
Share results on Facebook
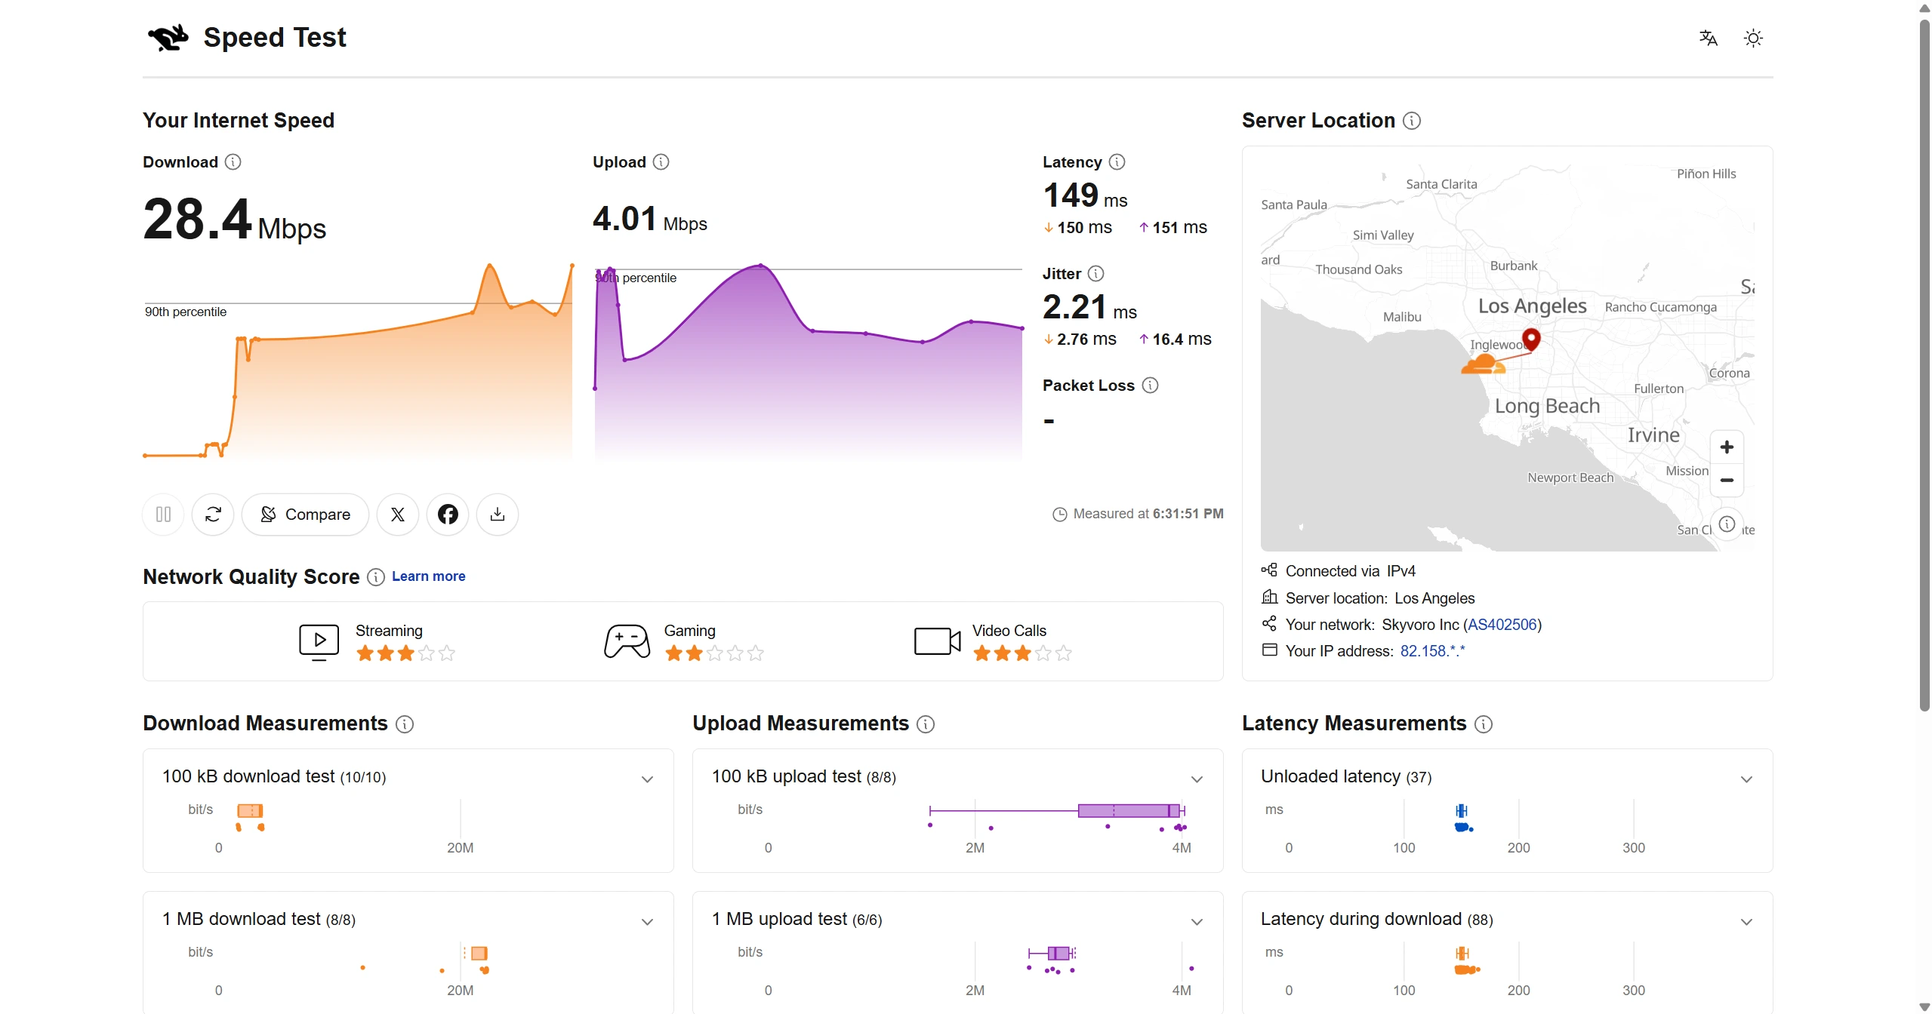[448, 515]
